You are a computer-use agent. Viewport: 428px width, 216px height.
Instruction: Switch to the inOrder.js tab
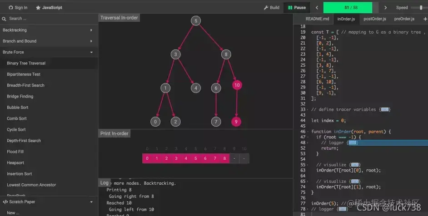pyautogui.click(x=346, y=19)
